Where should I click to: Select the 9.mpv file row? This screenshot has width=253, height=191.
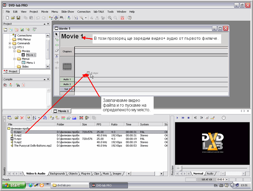(87, 139)
